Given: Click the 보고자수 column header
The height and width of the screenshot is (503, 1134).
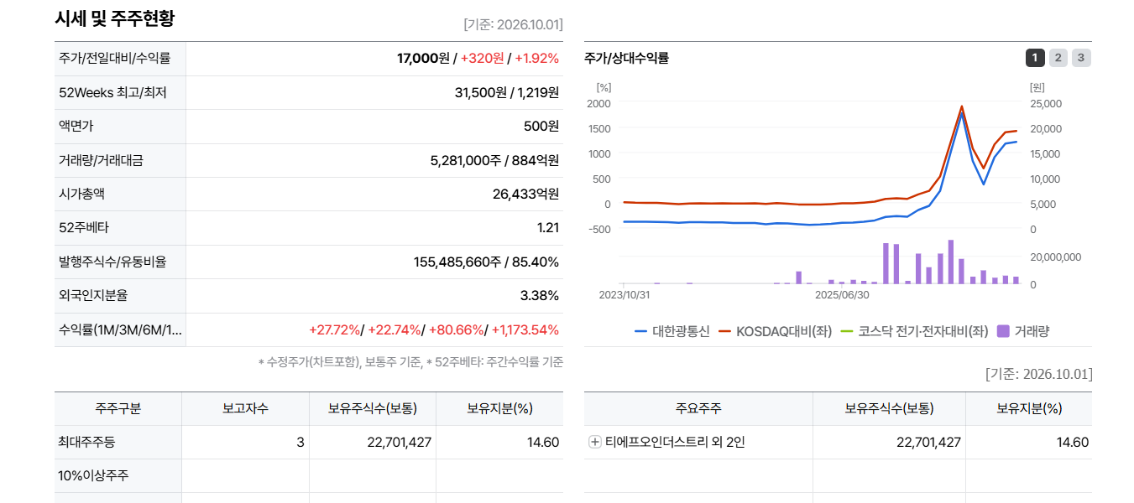Looking at the screenshot, I should coord(245,408).
